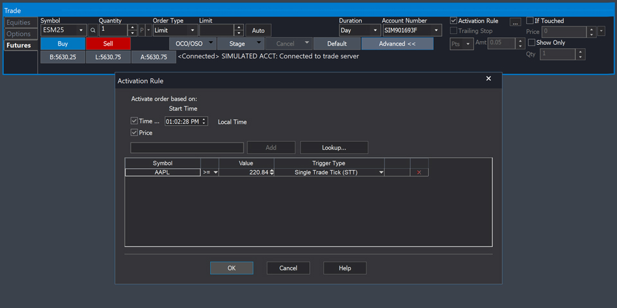
Task: Click the Default button
Action: point(337,44)
